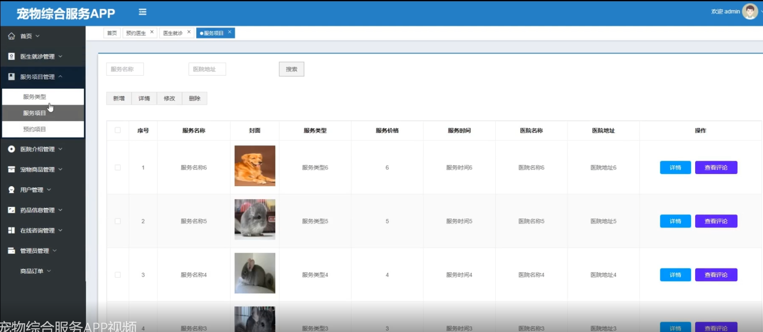Focus the 服务名称 search input
Image resolution: width=763 pixels, height=332 pixels.
(x=125, y=69)
